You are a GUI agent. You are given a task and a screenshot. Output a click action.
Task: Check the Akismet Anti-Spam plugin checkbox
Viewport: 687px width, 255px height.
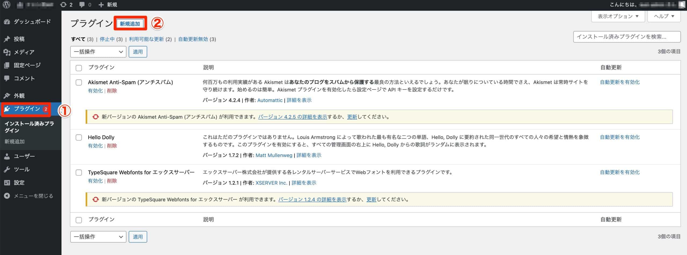click(x=79, y=82)
